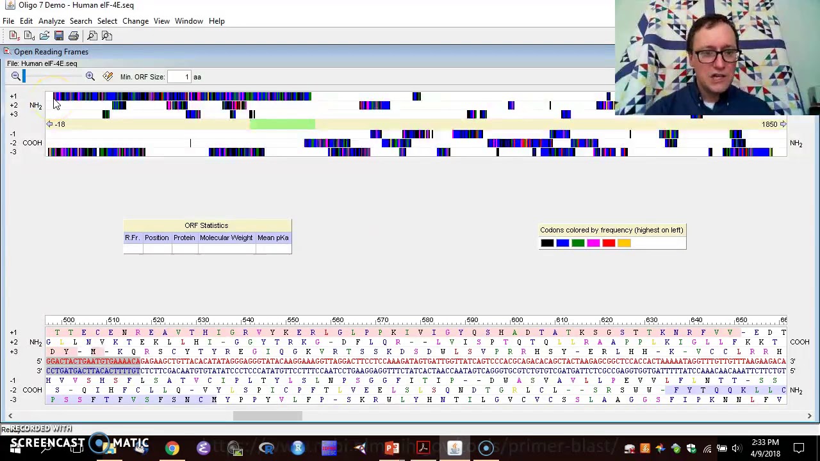Open the Edit menu
The image size is (820, 461).
click(x=26, y=21)
